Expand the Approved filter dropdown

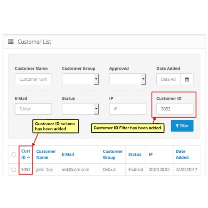tap(128, 79)
